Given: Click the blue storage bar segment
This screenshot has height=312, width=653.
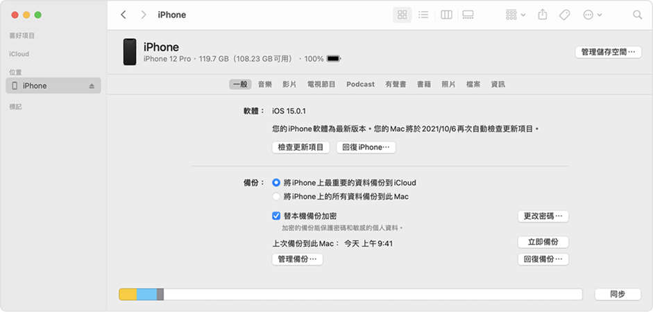Looking at the screenshot, I should [146, 294].
